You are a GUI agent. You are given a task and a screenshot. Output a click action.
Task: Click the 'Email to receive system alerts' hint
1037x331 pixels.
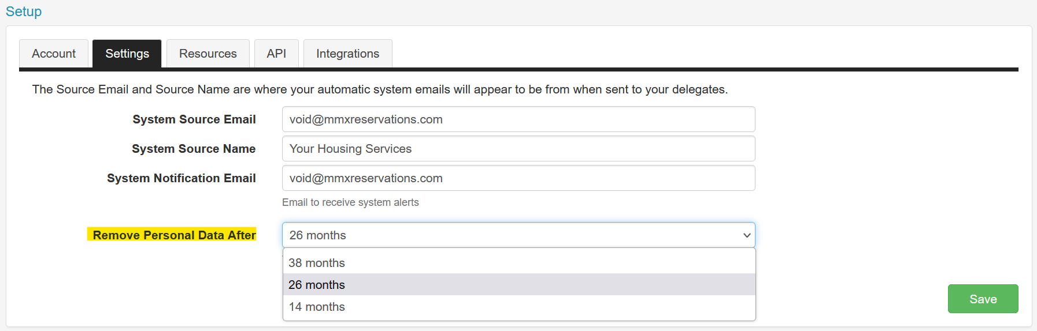pyautogui.click(x=350, y=202)
